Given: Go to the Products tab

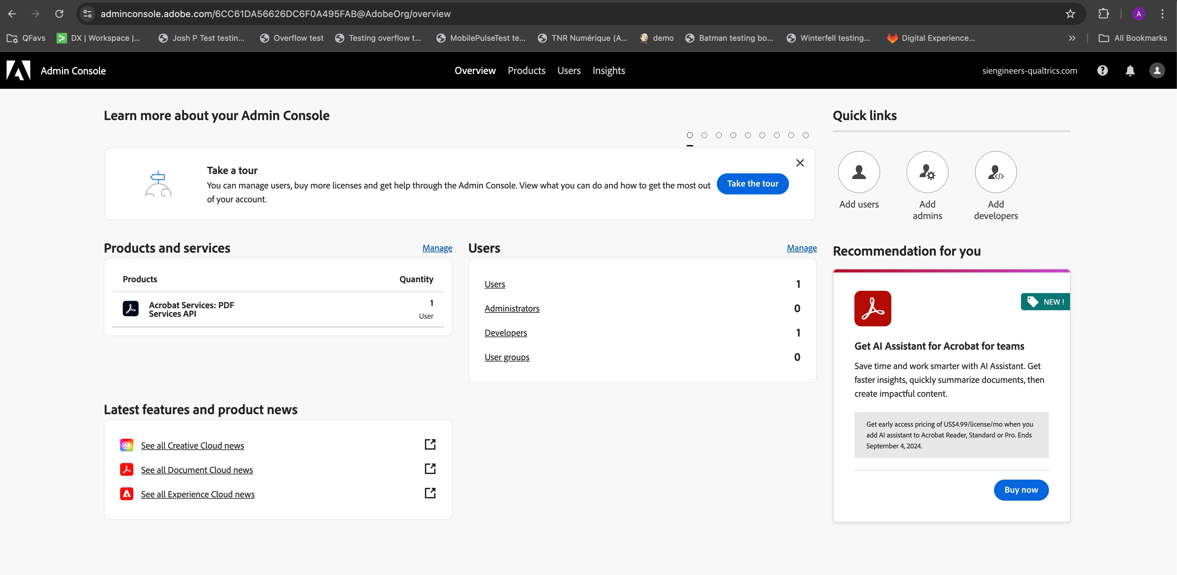Looking at the screenshot, I should tap(526, 70).
